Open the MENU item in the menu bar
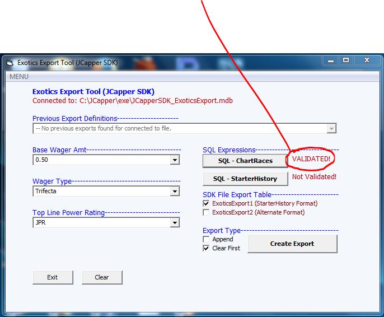 click(x=19, y=77)
